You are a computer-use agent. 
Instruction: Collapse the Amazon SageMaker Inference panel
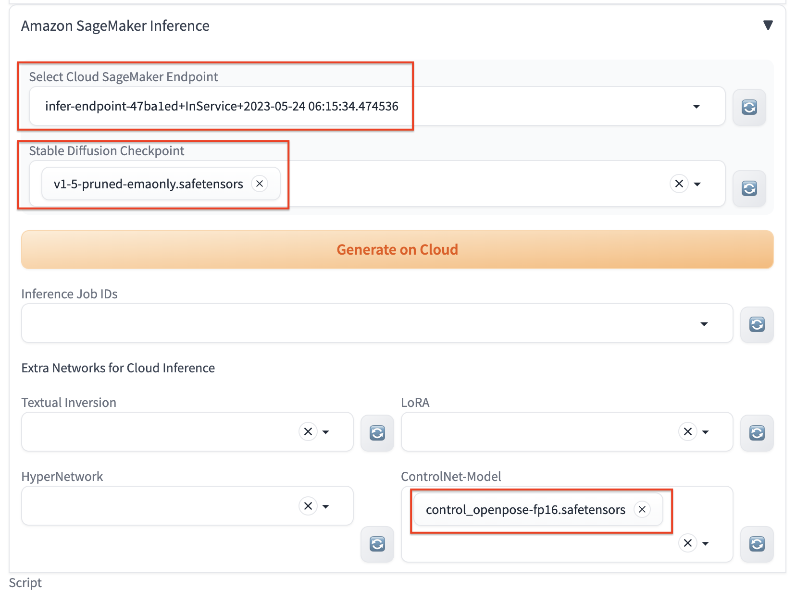[x=768, y=25]
